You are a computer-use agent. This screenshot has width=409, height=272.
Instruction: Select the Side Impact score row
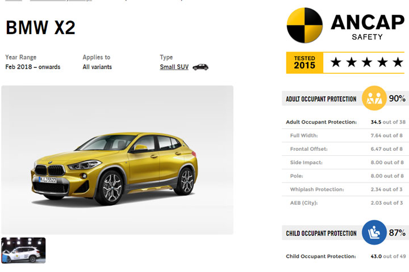click(347, 163)
